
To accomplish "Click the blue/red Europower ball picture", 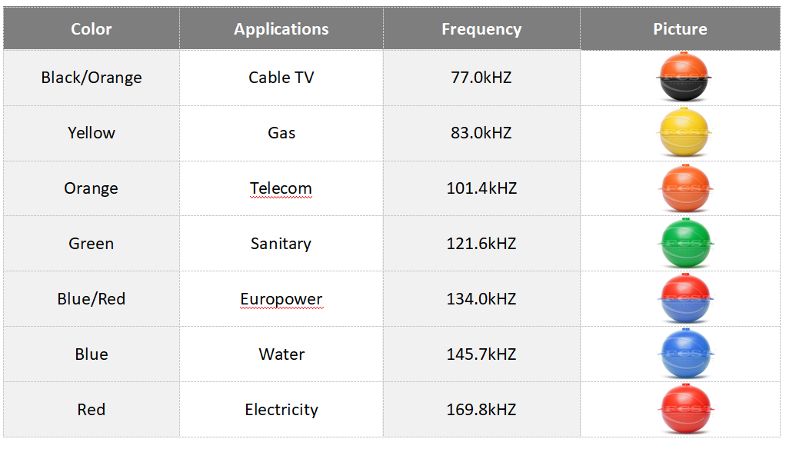I will point(685,298).
